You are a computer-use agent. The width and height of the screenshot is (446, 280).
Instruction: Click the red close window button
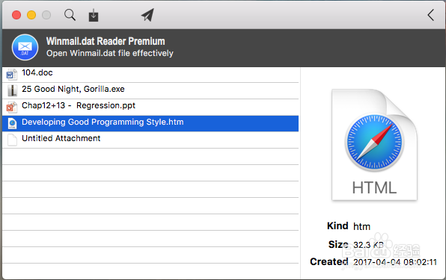(16, 15)
